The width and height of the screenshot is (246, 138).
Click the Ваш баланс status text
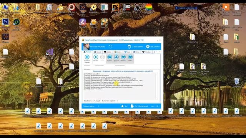pyautogui.click(x=92, y=101)
